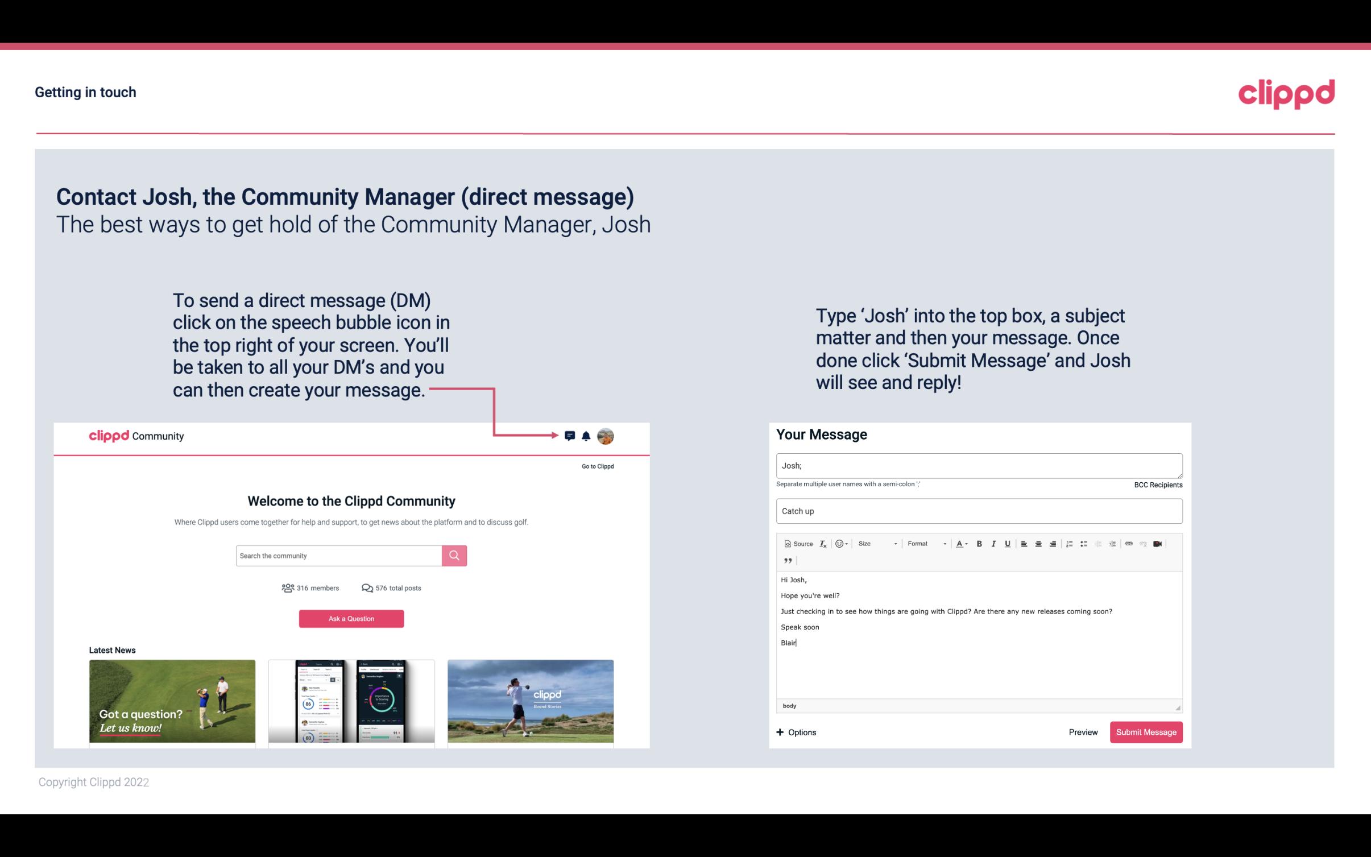
Task: Click the Italic formatting icon
Action: tap(994, 543)
